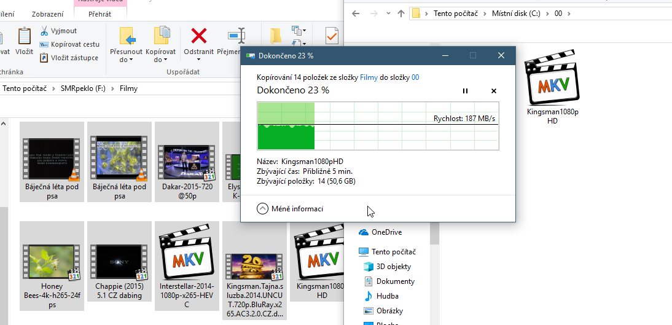The height and width of the screenshot is (325, 672).
Task: Select Interstellar-2014-1080p-x265-HEVC file
Action: (x=187, y=266)
